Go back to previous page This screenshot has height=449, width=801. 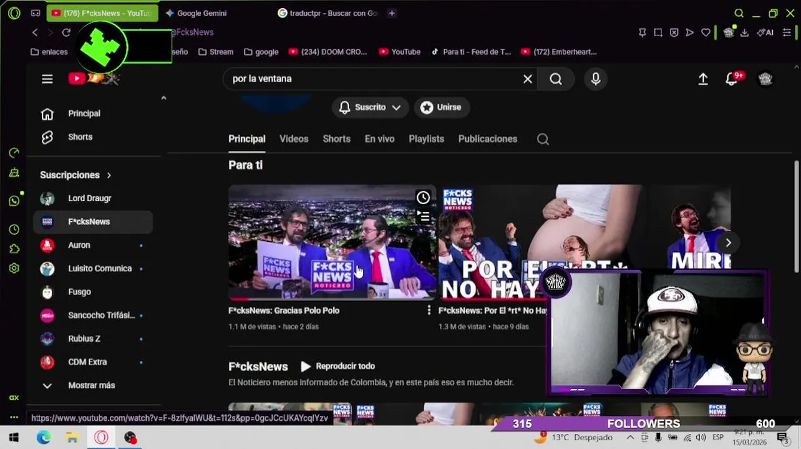[x=35, y=32]
